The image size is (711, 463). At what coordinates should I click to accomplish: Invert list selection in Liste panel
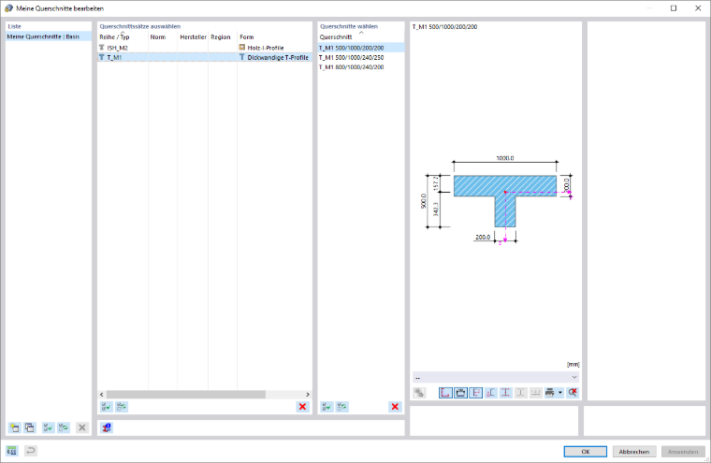[64, 427]
